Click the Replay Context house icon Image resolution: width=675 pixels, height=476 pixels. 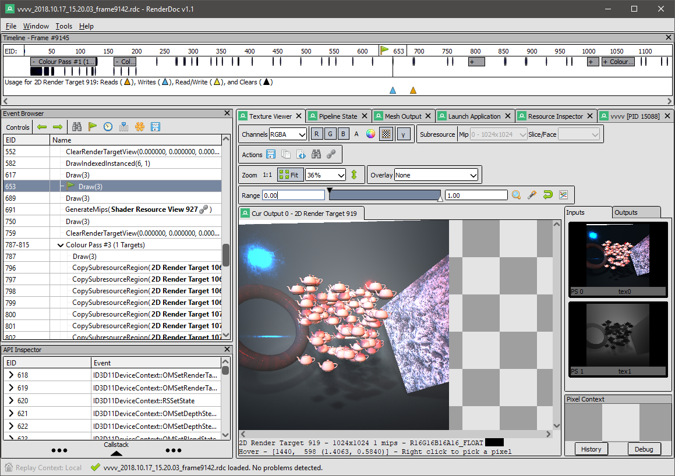click(x=9, y=467)
